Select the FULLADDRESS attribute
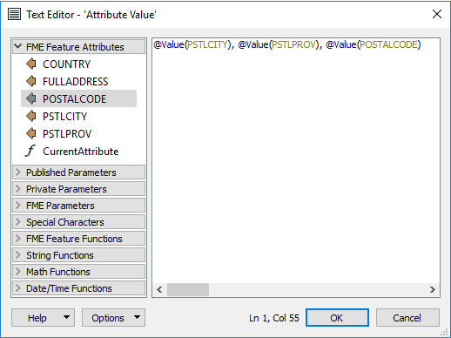 point(75,82)
